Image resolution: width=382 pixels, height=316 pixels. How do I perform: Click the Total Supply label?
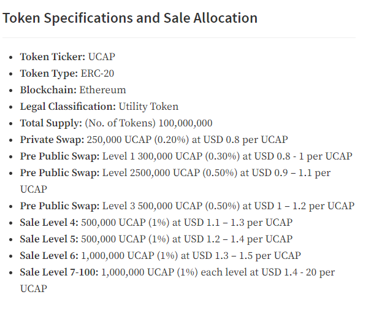(x=51, y=123)
